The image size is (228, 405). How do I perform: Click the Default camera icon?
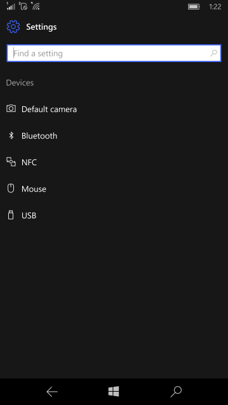point(11,108)
